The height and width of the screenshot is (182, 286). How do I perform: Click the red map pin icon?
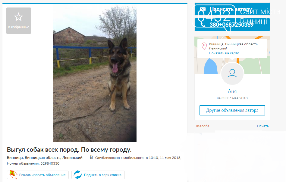coord(204,46)
